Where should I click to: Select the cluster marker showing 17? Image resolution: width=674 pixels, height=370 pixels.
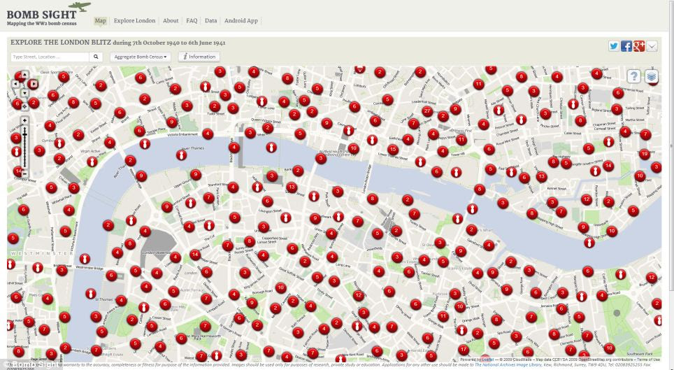(x=463, y=349)
